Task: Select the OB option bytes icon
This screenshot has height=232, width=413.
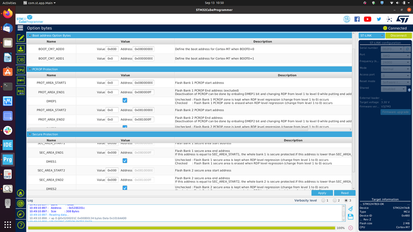Action: 21,59
